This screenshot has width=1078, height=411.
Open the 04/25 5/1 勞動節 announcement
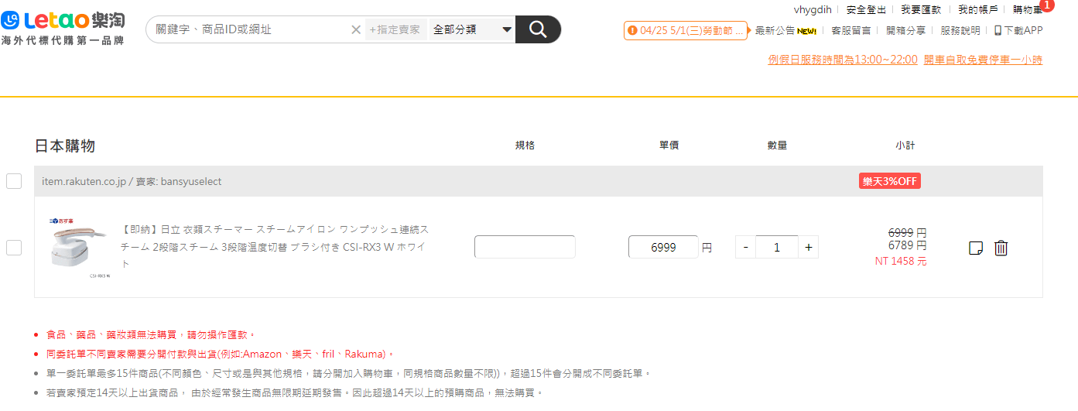click(686, 30)
